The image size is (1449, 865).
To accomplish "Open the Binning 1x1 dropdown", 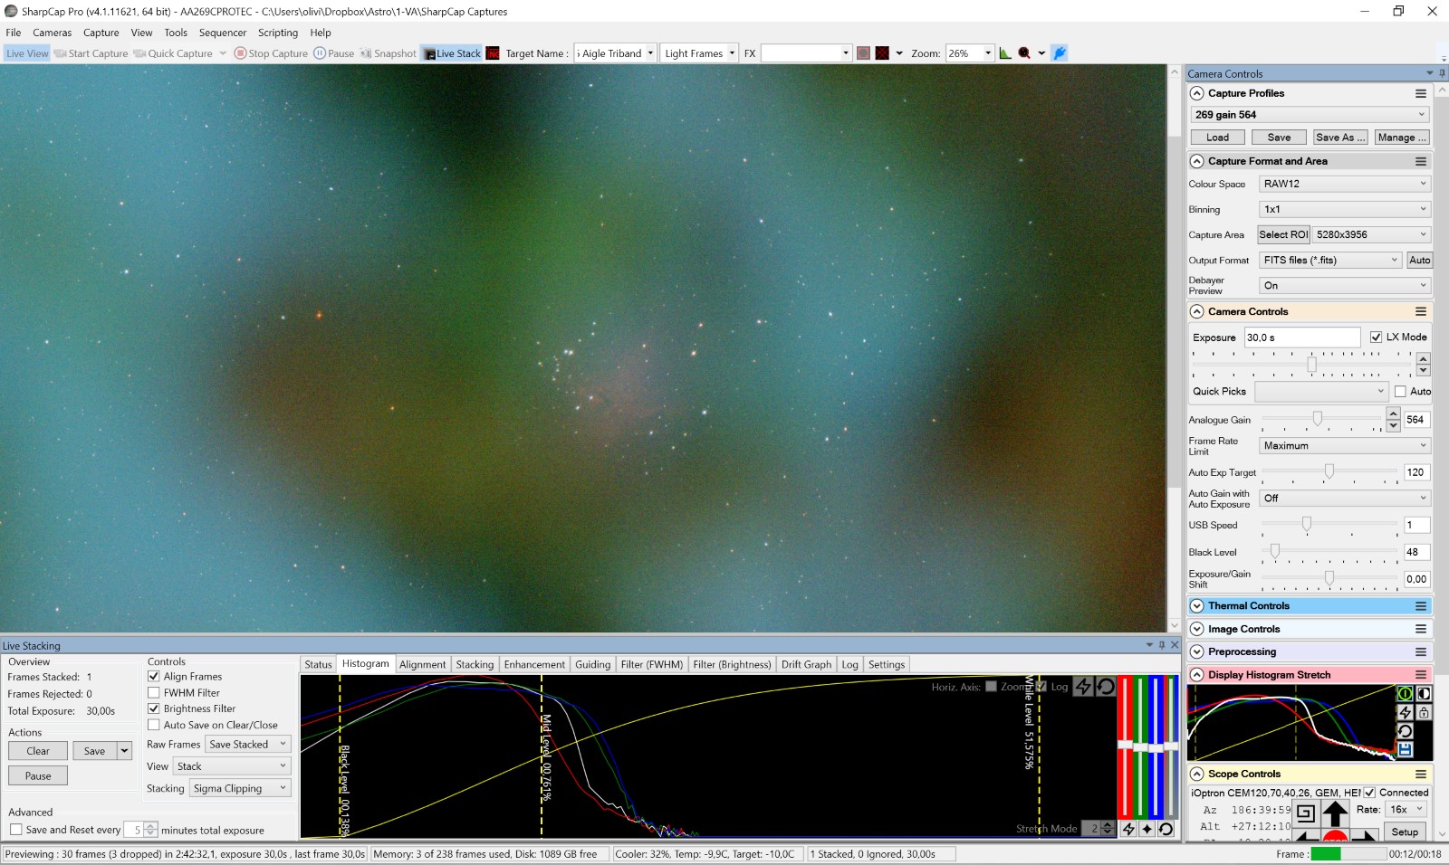I will tap(1344, 209).
